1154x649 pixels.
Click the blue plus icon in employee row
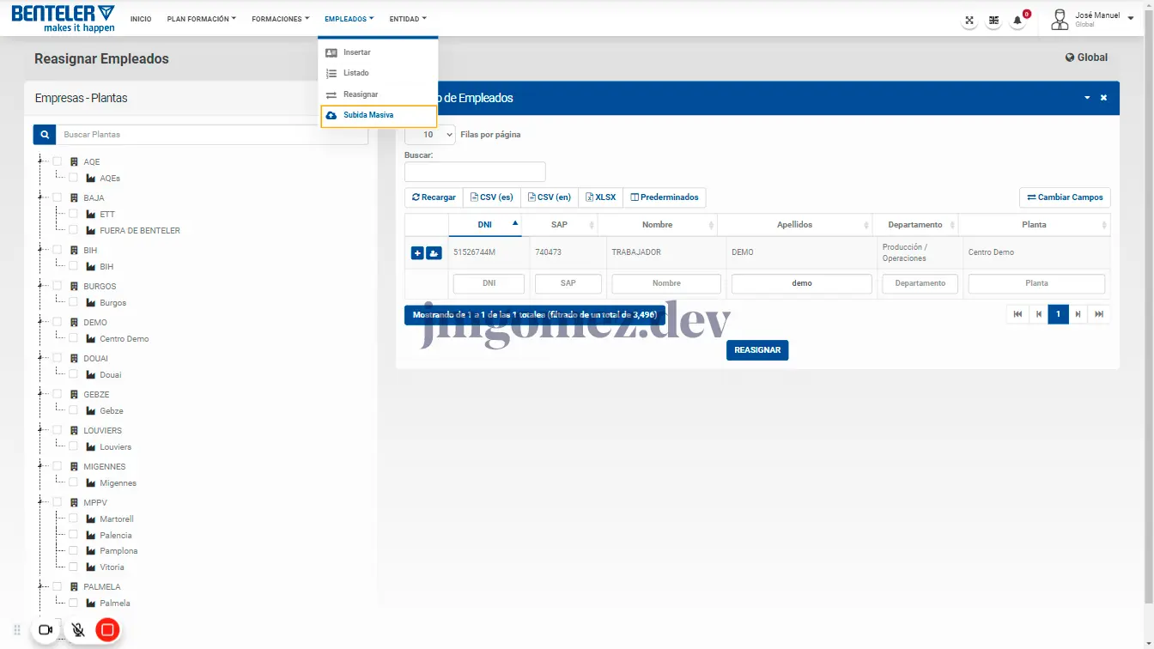click(x=417, y=252)
